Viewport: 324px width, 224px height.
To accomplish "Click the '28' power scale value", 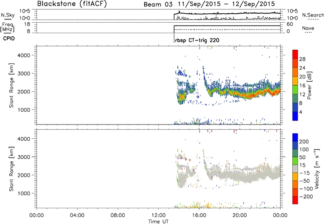I will point(302,59).
